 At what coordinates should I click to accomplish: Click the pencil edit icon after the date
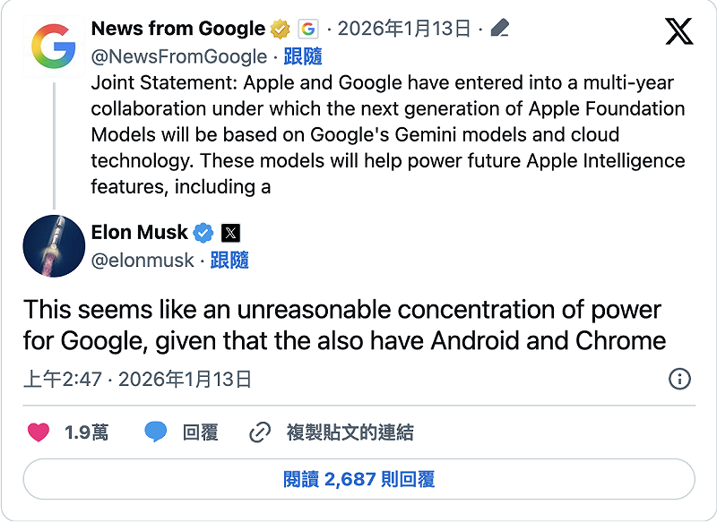(499, 28)
